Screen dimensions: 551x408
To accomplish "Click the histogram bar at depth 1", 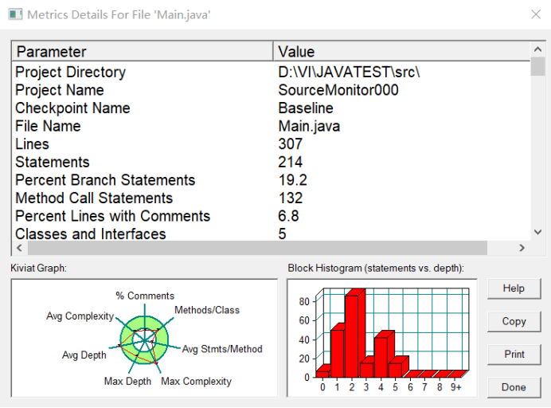I will 338,354.
